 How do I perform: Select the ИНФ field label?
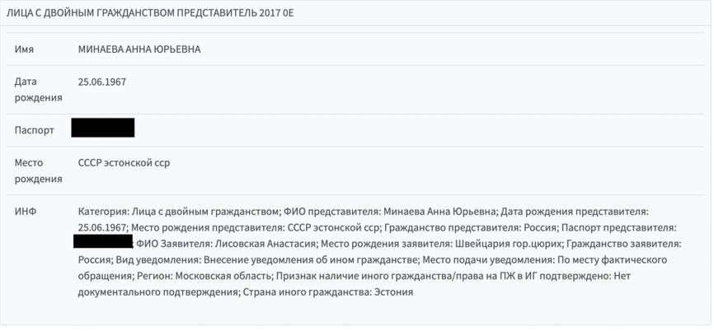tap(26, 212)
